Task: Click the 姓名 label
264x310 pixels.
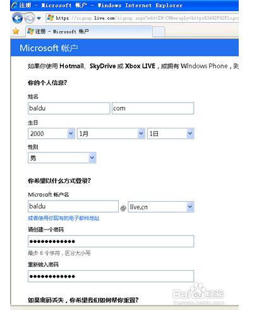Action: coord(33,97)
